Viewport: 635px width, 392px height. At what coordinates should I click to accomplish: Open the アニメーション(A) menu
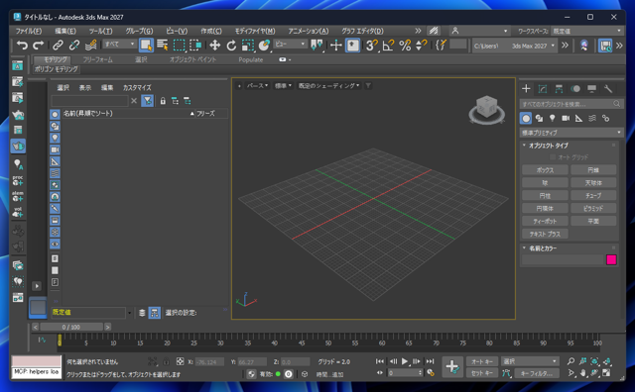(x=309, y=31)
